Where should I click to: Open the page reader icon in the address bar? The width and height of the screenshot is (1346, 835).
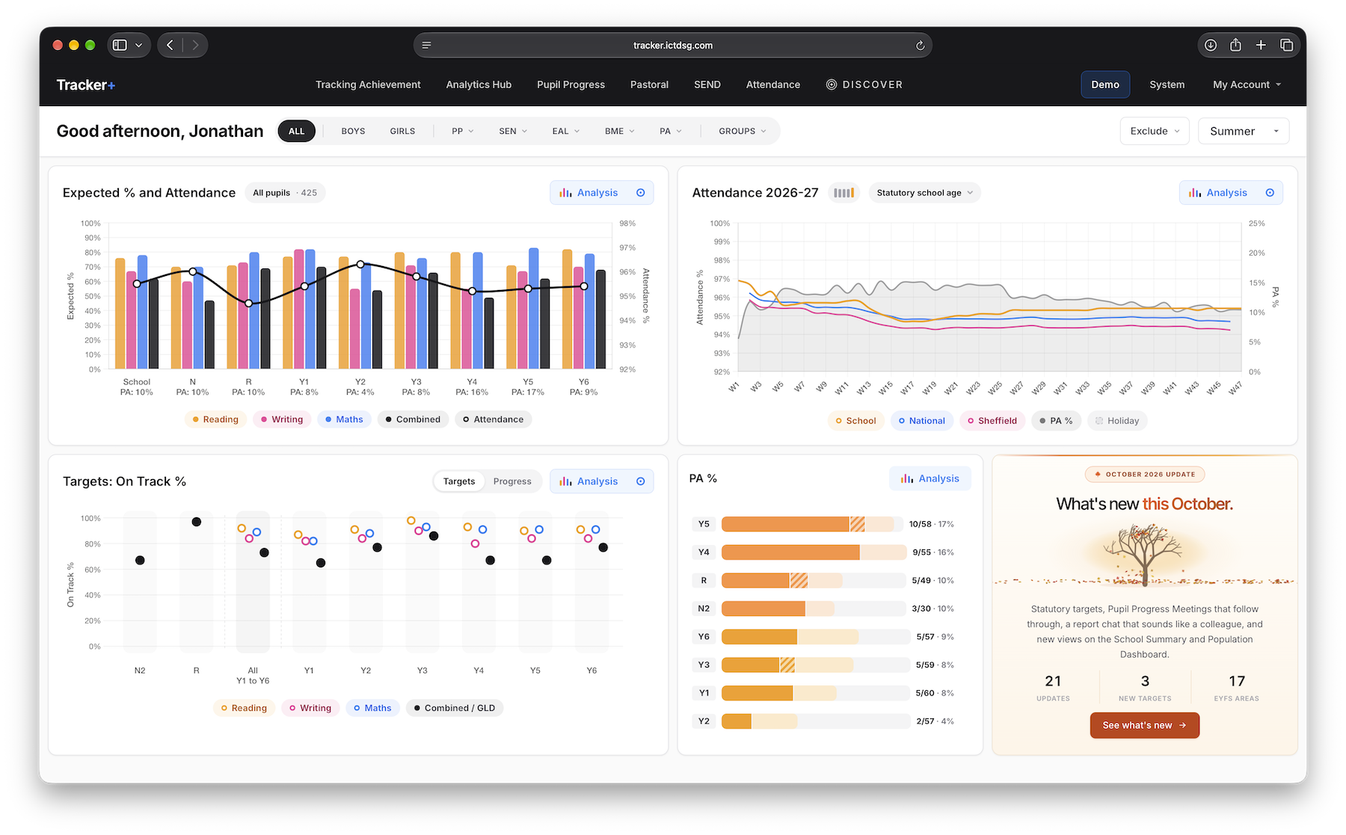tap(426, 46)
